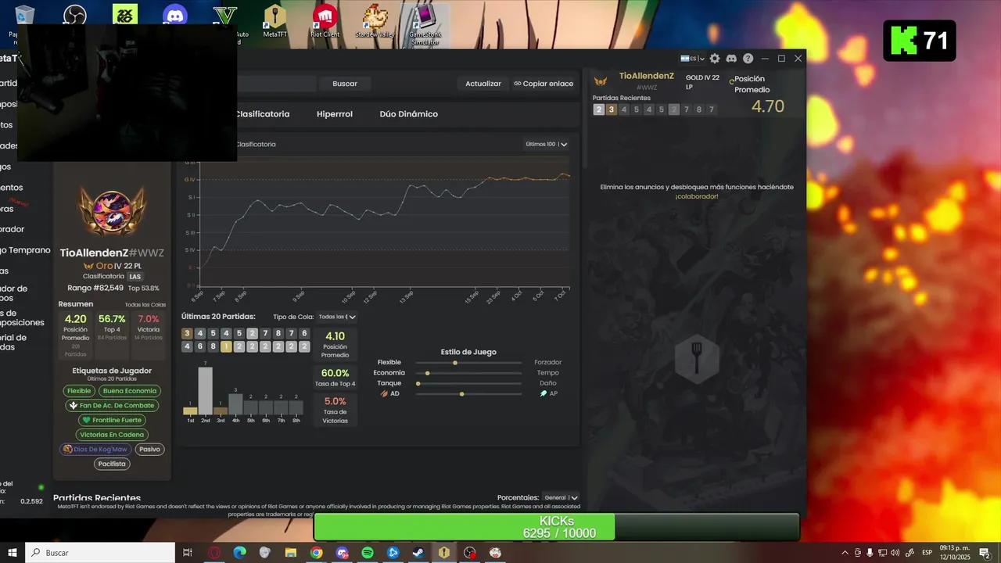
Task: Click the AD–AP style slider
Action: pyautogui.click(x=468, y=394)
